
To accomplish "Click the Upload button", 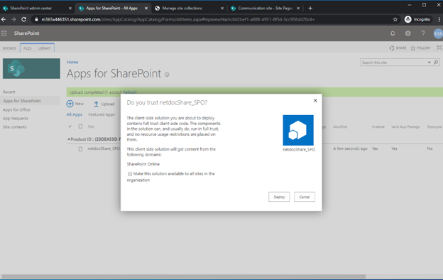I will pyautogui.click(x=104, y=104).
